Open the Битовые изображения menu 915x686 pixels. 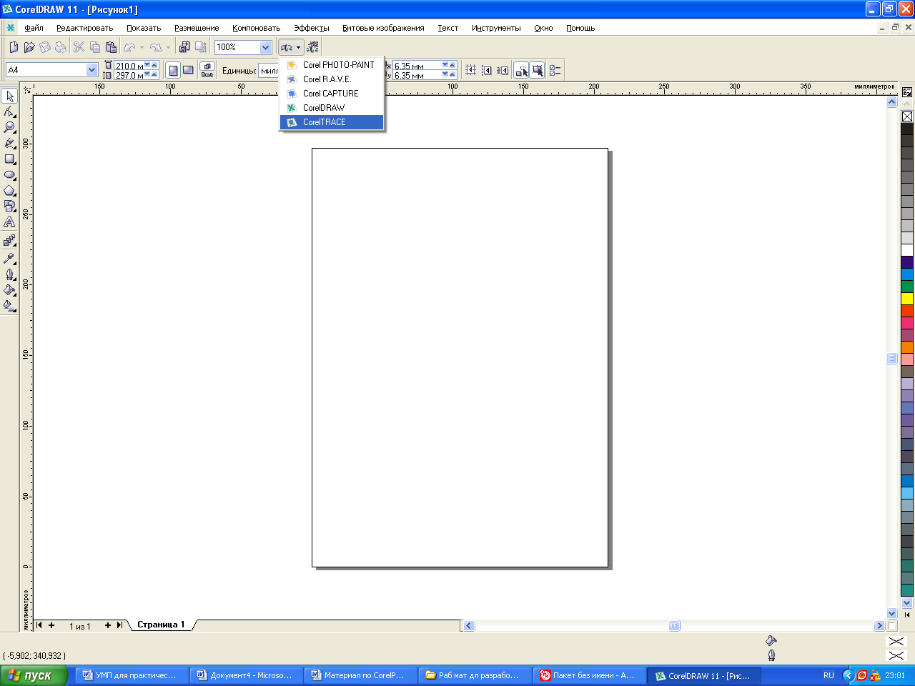click(383, 28)
